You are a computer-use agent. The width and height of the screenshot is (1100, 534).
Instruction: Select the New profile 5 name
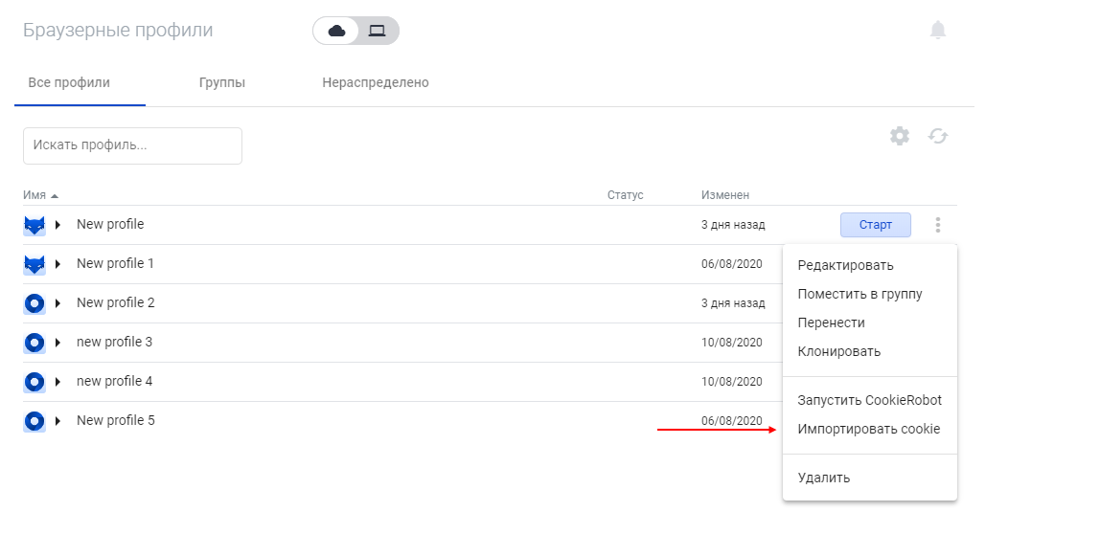pos(115,420)
